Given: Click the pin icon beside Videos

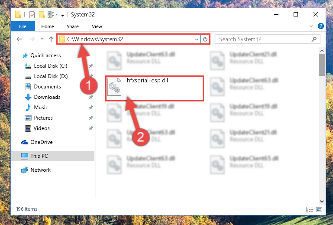Looking at the screenshot, I should pos(91,128).
